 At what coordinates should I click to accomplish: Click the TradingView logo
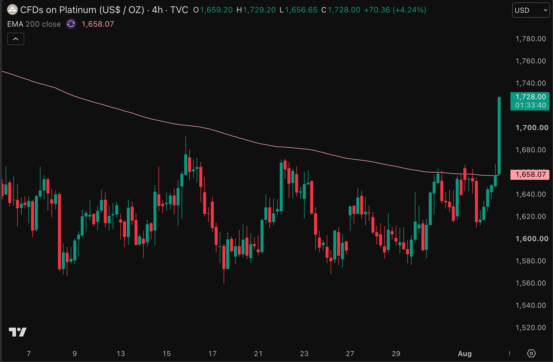pyautogui.click(x=18, y=332)
